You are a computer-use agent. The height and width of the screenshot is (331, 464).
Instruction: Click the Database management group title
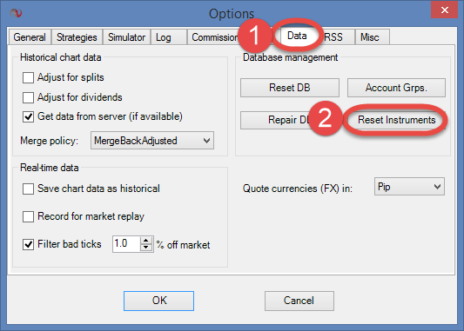coord(290,57)
